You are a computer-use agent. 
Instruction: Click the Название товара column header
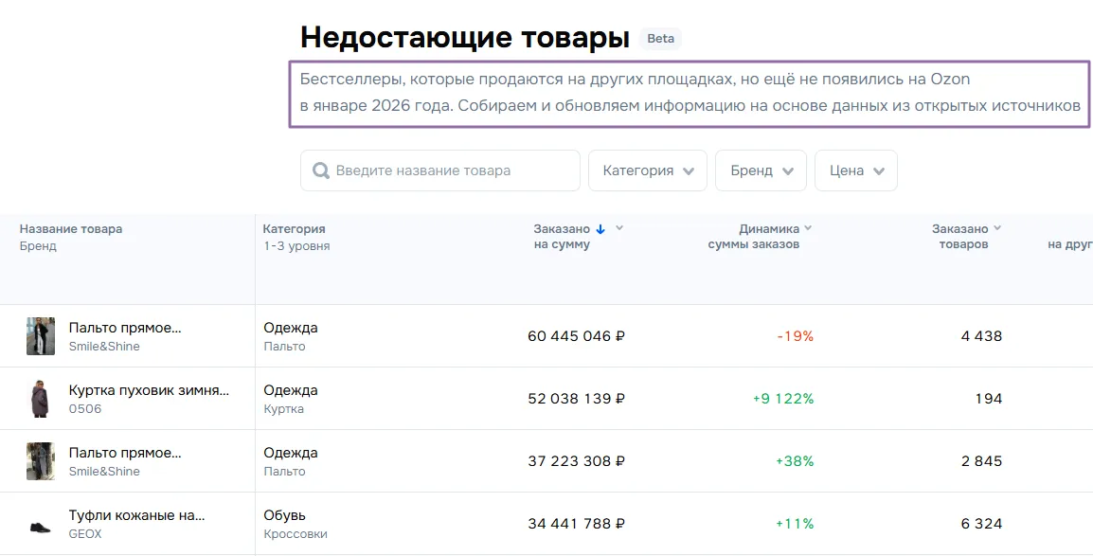point(71,229)
